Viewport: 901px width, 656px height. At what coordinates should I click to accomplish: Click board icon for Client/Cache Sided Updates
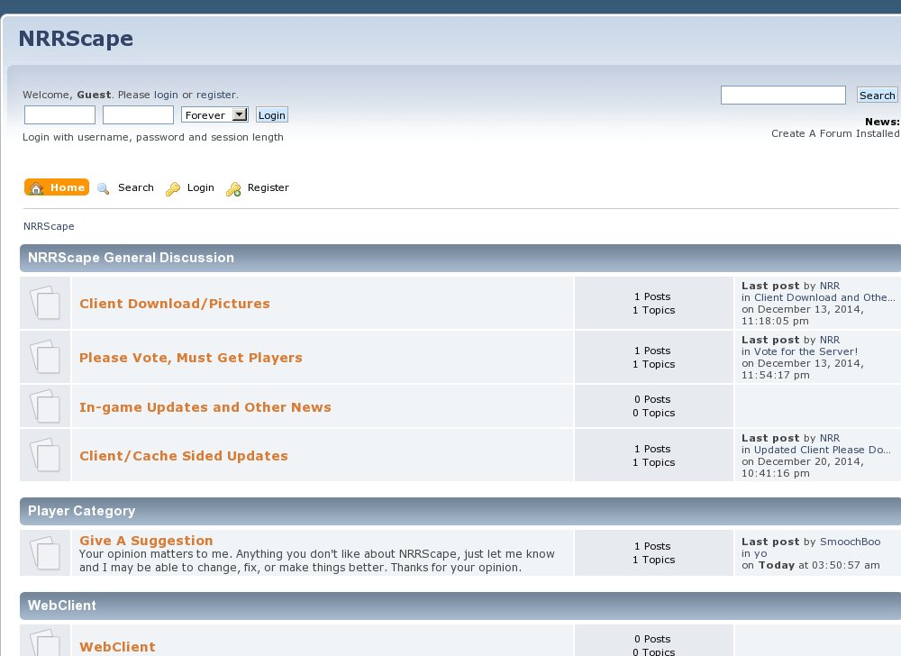tap(46, 456)
